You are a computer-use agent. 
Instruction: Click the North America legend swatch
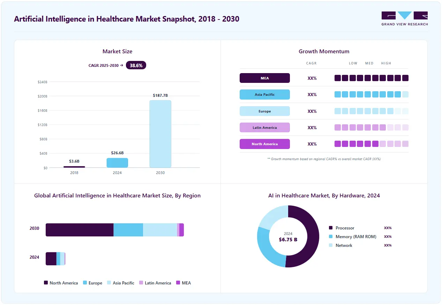click(46, 283)
